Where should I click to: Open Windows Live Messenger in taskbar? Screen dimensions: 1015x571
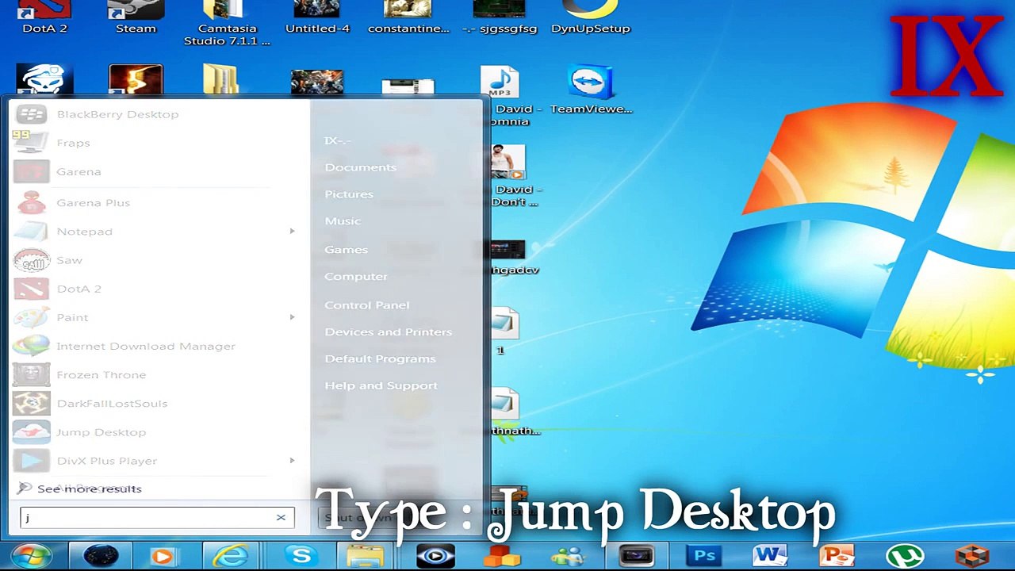click(568, 556)
